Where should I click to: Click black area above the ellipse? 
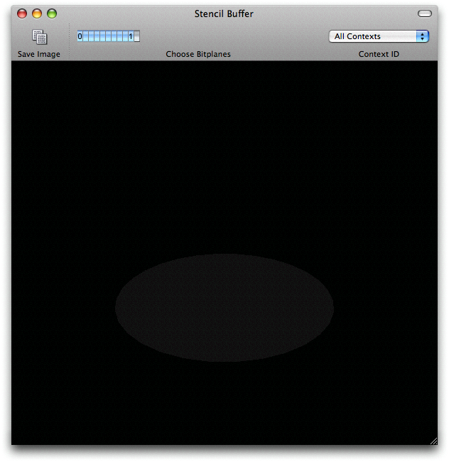point(224,156)
